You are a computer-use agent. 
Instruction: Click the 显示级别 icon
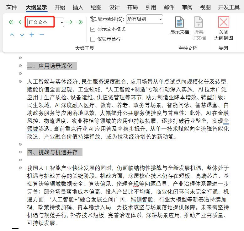pyautogui.click(x=93, y=19)
